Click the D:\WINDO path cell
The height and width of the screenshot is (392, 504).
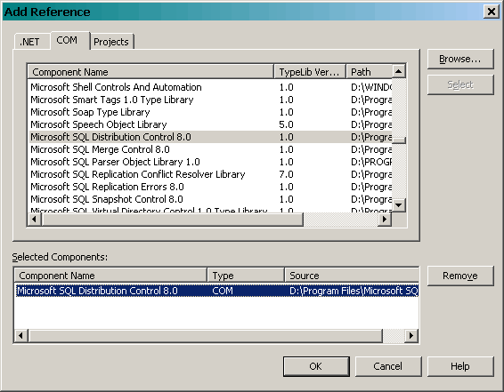coord(371,87)
